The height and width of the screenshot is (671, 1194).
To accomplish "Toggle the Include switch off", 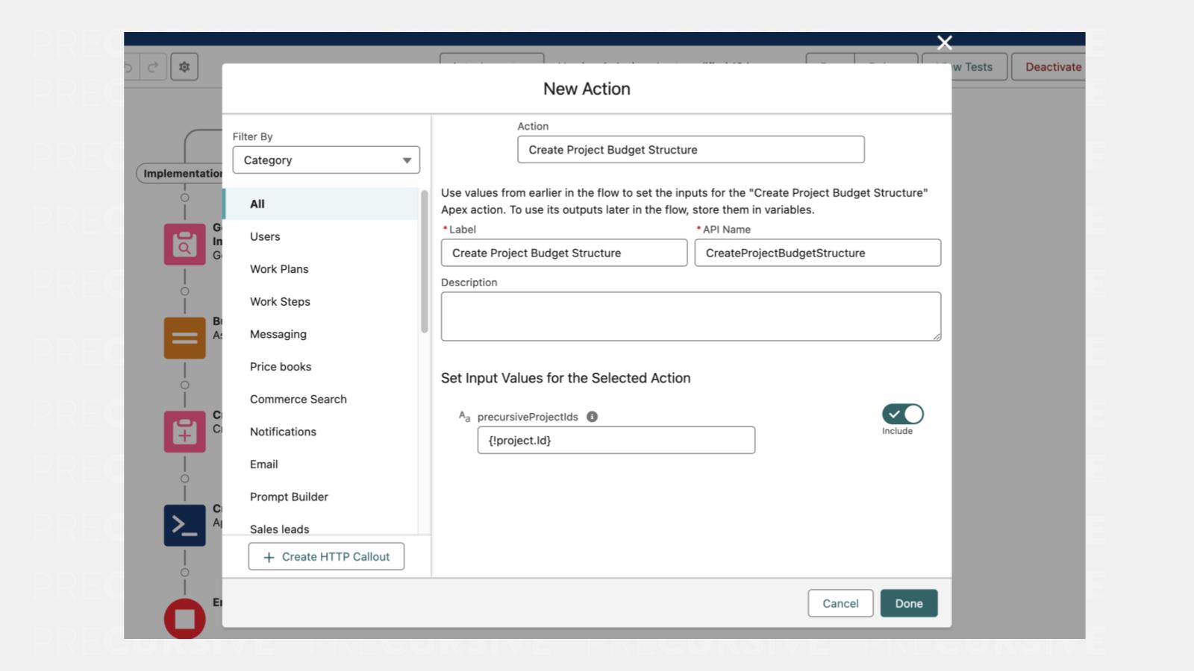I will 902,415.
